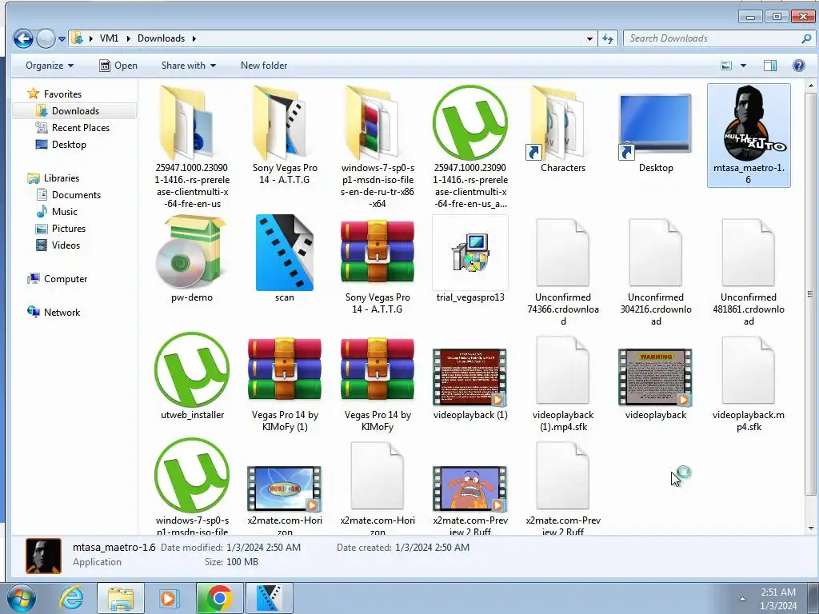Toggle the preview pane
819x614 pixels.
770,66
